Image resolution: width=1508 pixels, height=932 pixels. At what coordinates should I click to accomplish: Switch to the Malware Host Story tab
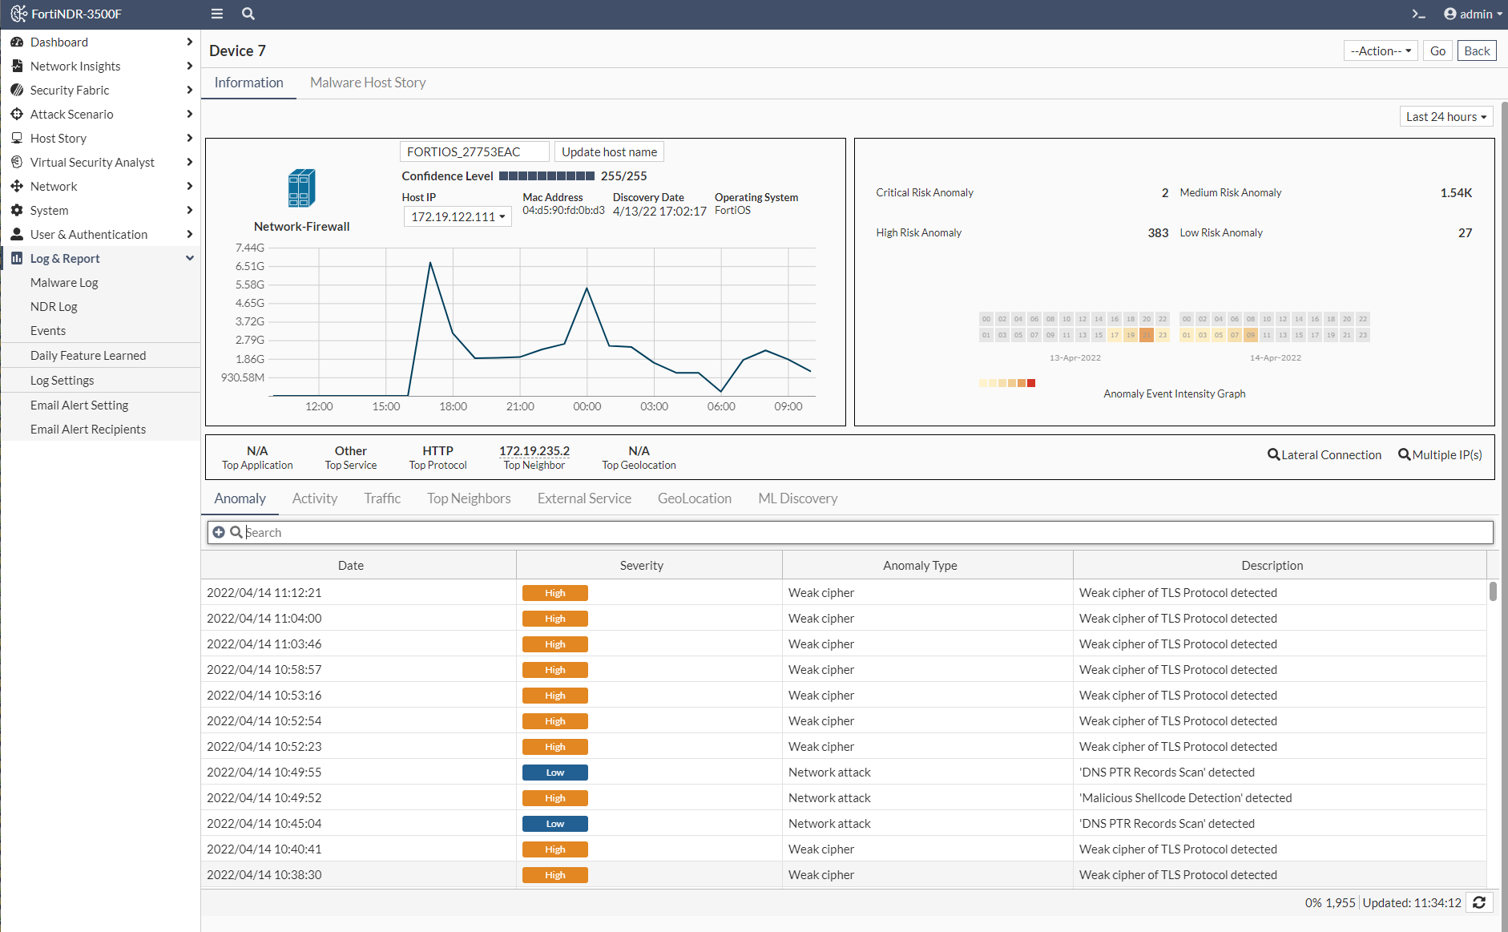coord(368,82)
